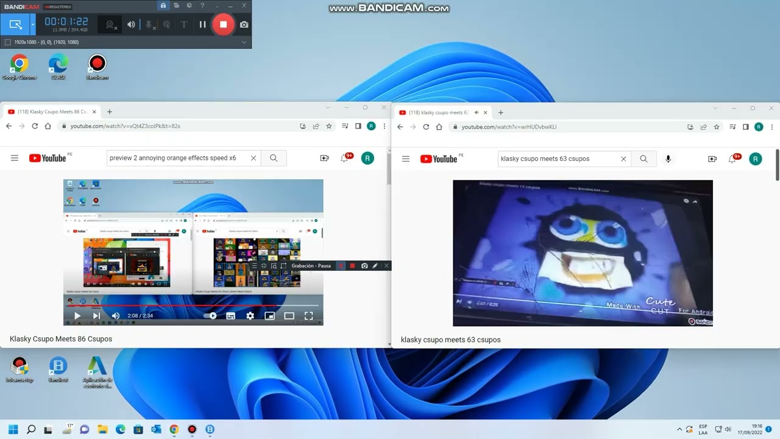Enter fullscreen on left YouTube player
The image size is (780, 439).
point(308,316)
